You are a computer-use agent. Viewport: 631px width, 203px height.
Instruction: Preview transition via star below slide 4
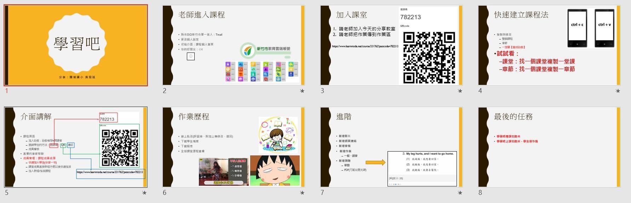[618, 91]
